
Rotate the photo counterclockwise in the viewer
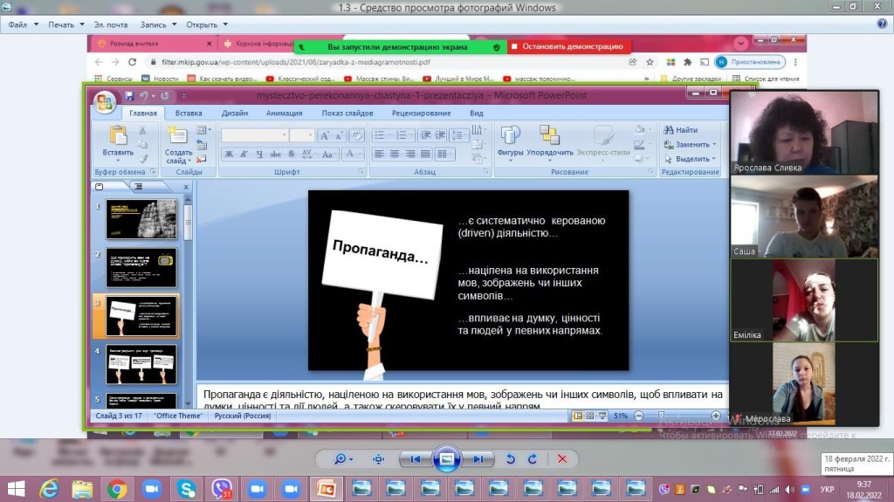click(x=511, y=458)
